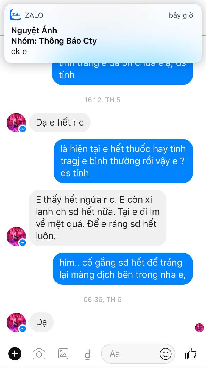Open the camera to take photo

click(x=39, y=354)
